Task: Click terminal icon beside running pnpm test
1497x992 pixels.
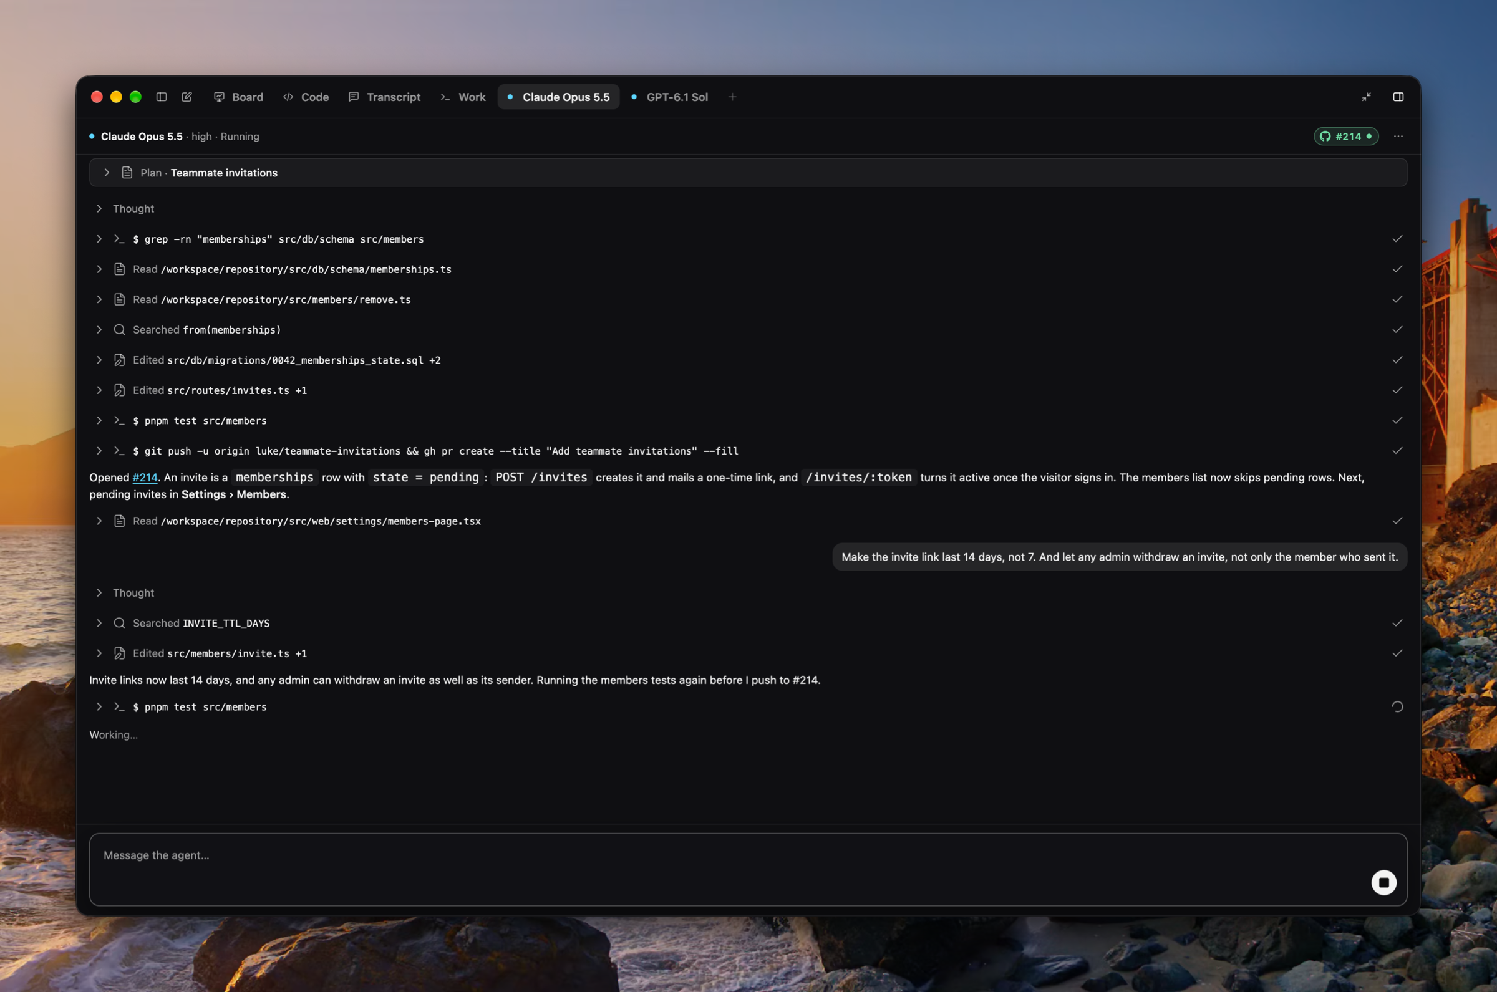Action: click(119, 707)
